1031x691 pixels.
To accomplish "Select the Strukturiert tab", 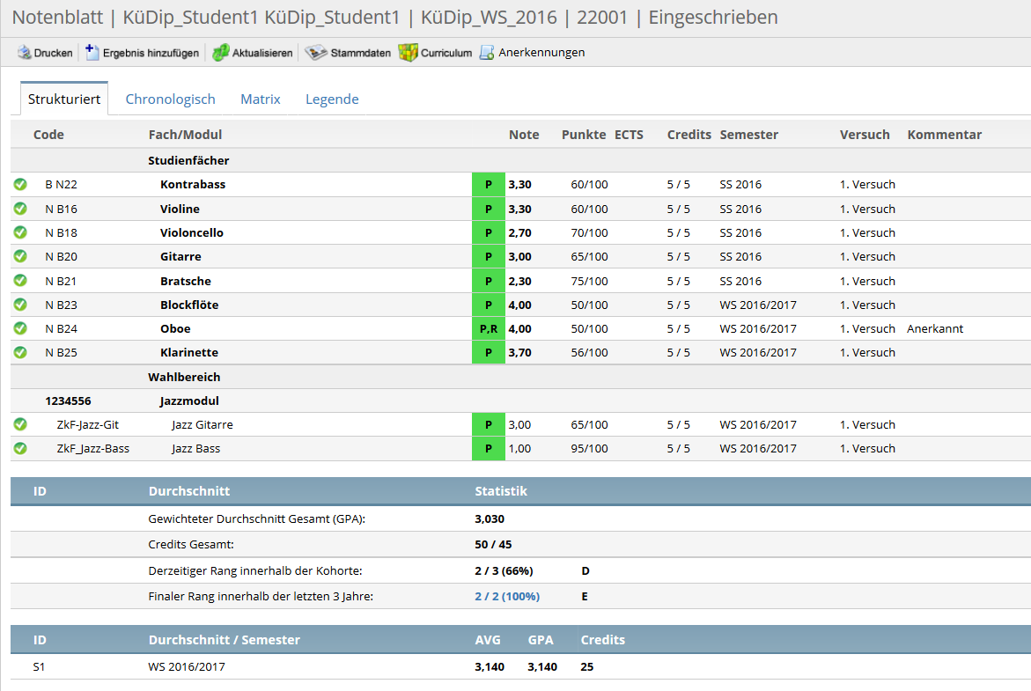I will pos(63,99).
